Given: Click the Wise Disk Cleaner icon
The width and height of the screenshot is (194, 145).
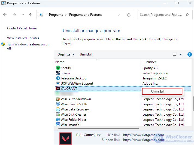Looking at the screenshot, I should tap(58, 115).
